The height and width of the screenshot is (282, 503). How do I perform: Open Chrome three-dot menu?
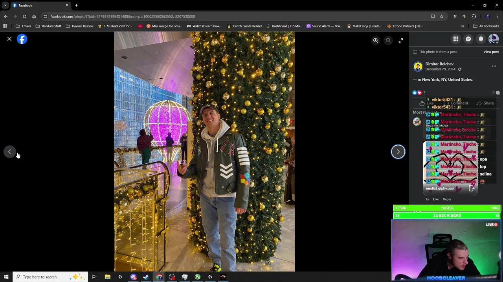coord(497,16)
